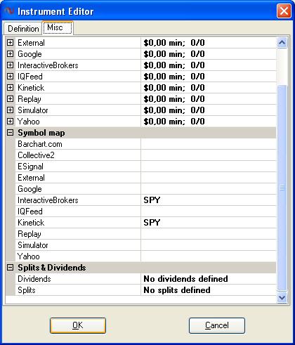Select the Symbol map header text

tap(41, 133)
